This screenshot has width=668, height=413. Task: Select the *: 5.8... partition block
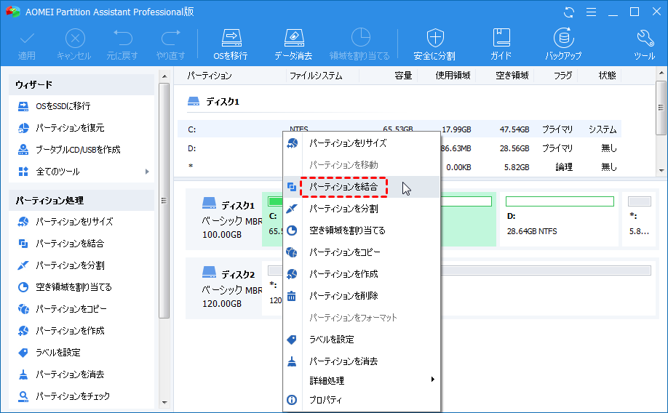tap(640, 220)
